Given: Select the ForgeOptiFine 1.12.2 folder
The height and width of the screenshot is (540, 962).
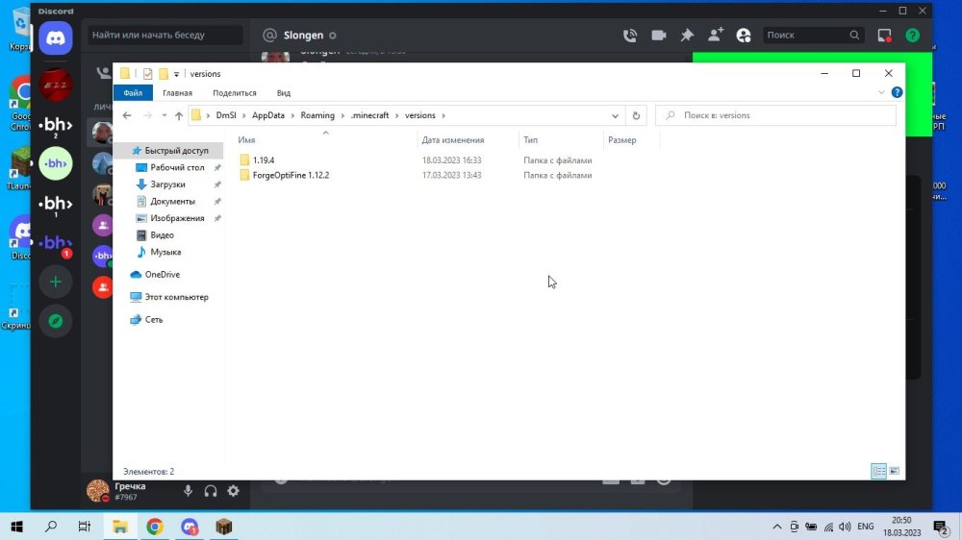Looking at the screenshot, I should coord(291,175).
